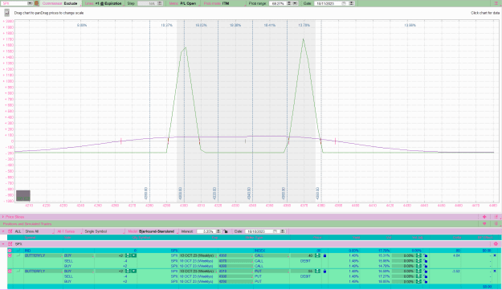The height and width of the screenshot is (290, 502).
Task: Click the Price Slices add-slice icon
Action: pos(484,217)
